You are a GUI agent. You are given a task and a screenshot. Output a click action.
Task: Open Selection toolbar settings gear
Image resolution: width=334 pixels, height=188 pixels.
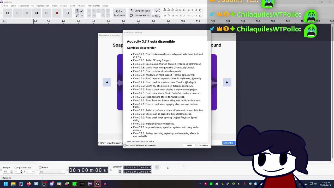120,172
